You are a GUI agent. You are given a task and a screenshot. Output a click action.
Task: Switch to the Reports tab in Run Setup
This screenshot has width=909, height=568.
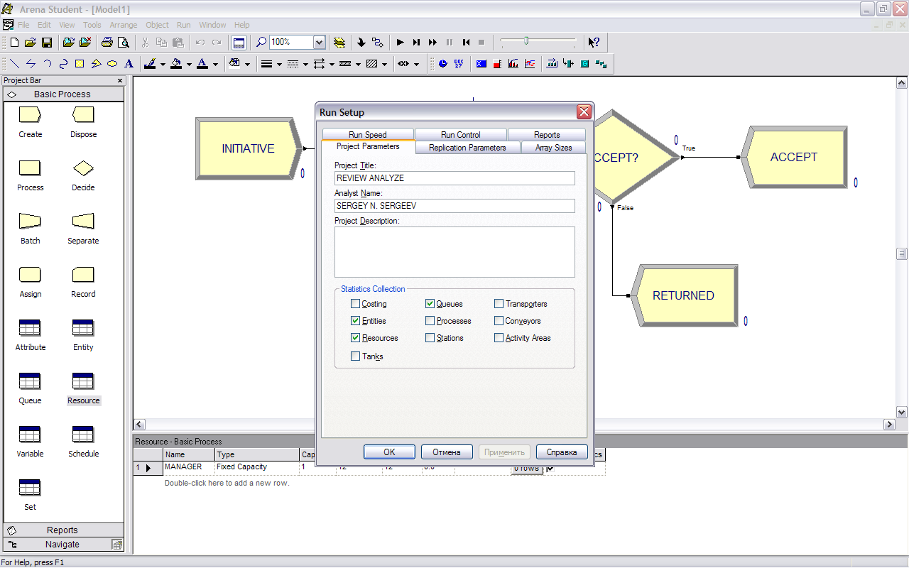[x=547, y=135]
